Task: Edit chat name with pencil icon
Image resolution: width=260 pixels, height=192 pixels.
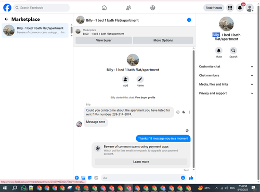Action: point(140,79)
